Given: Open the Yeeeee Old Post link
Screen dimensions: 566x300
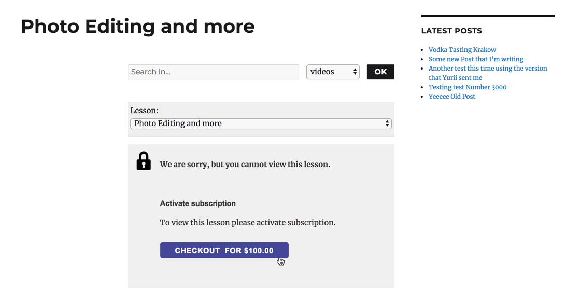Looking at the screenshot, I should [452, 97].
